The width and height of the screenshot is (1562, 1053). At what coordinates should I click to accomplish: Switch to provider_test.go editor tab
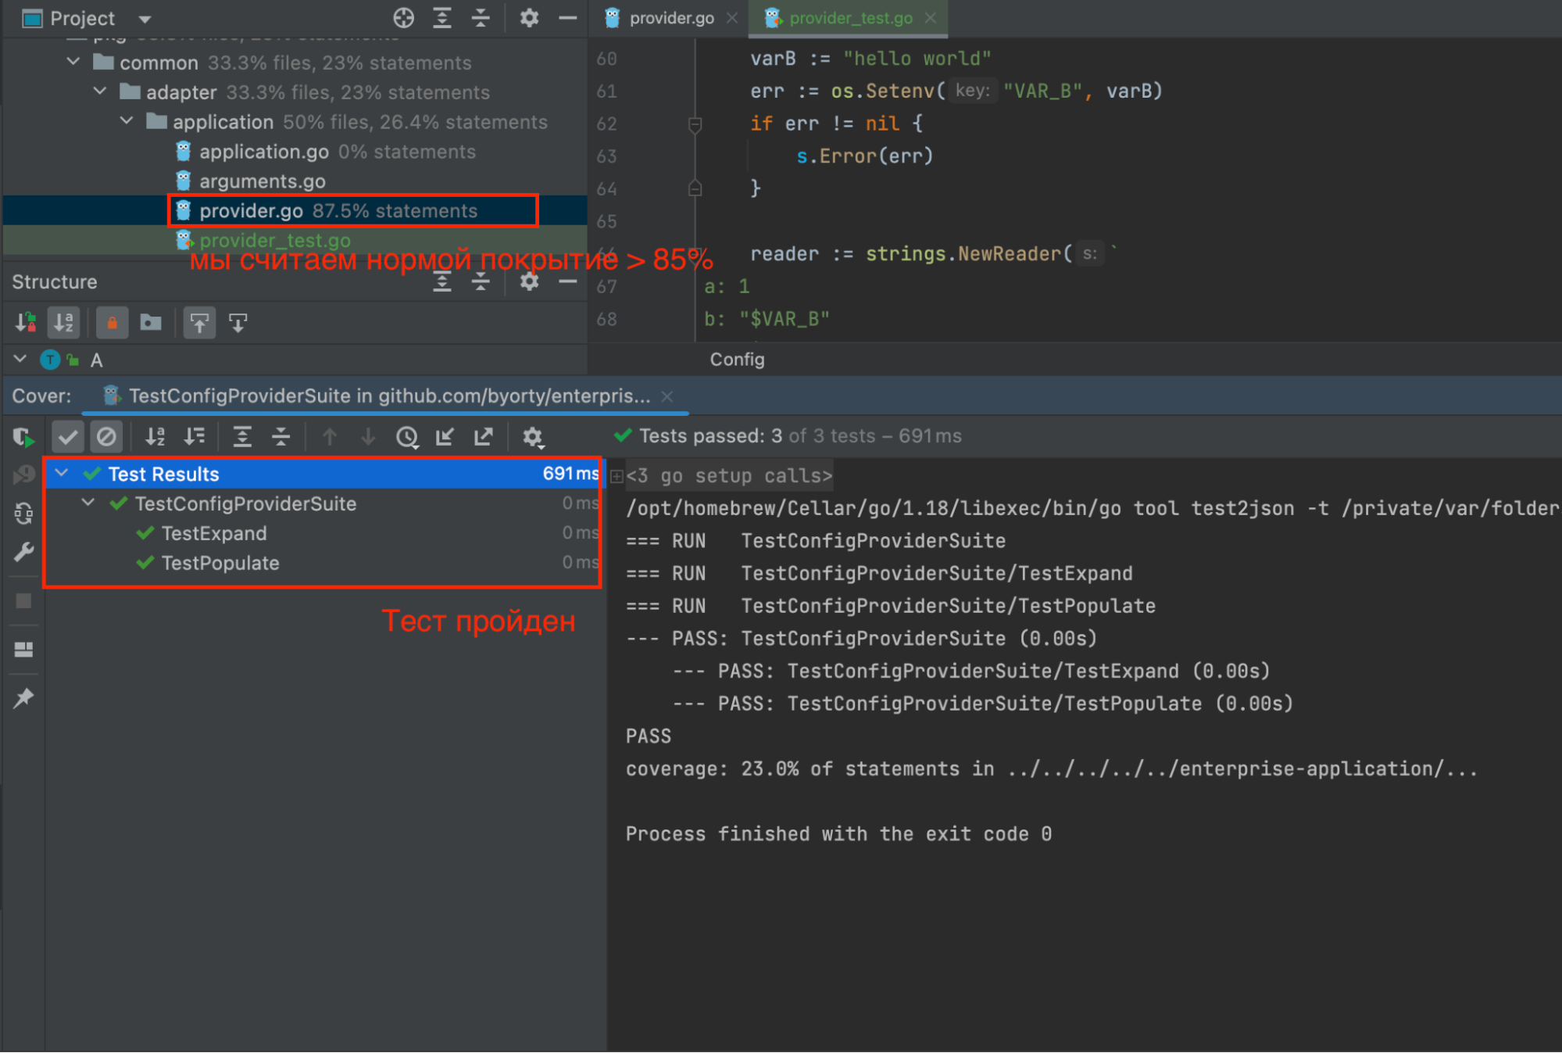tap(849, 18)
